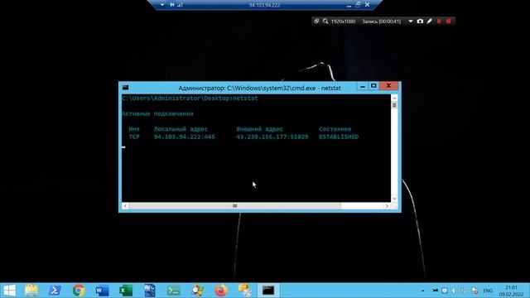Click the vertical scrollbar down arrow in cmd
Image resolution: width=530 pixels, height=298 pixels.
(394, 199)
